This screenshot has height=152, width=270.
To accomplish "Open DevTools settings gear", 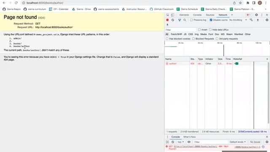I will [256, 15].
